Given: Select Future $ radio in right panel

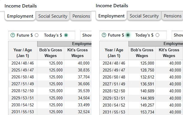Looking at the screenshot, I should click(128, 35).
